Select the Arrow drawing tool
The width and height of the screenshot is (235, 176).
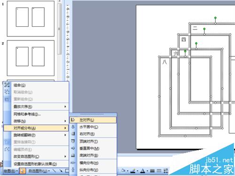(x=61, y=171)
